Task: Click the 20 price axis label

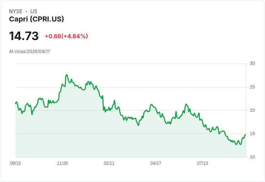Action: [x=252, y=110]
